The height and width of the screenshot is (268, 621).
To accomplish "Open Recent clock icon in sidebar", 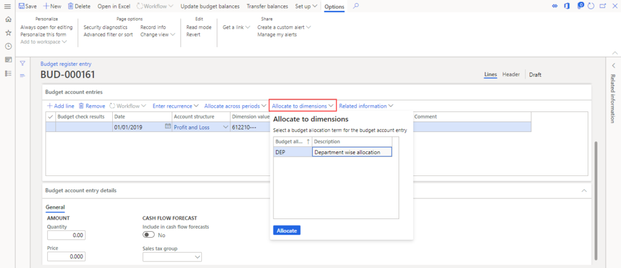I will [x=8, y=46].
